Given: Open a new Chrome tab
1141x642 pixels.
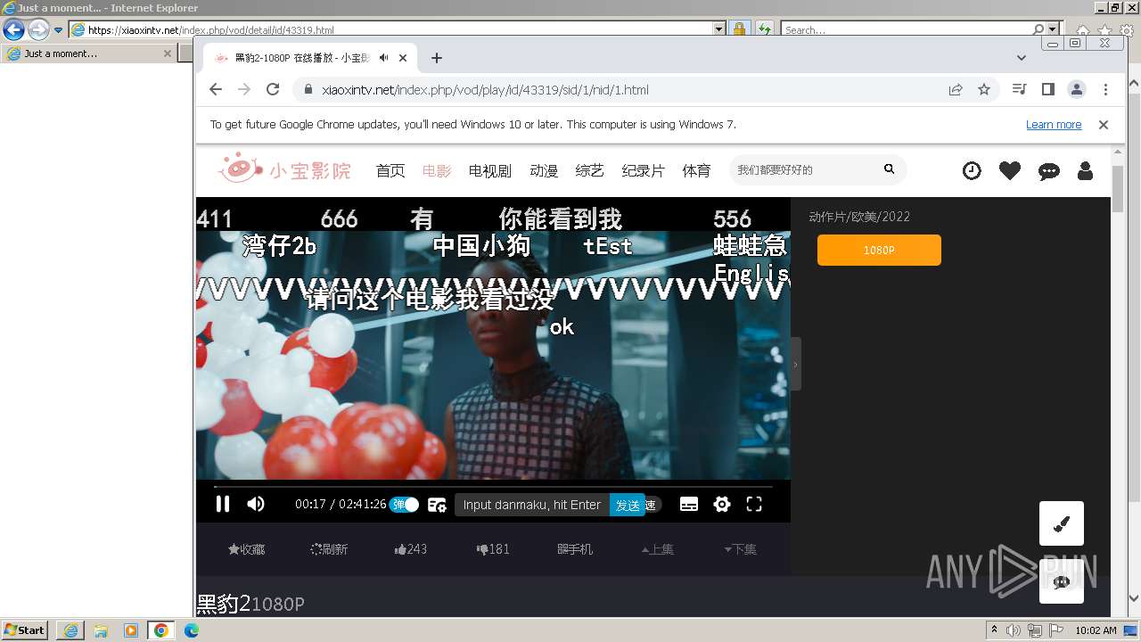Looking at the screenshot, I should [x=436, y=58].
